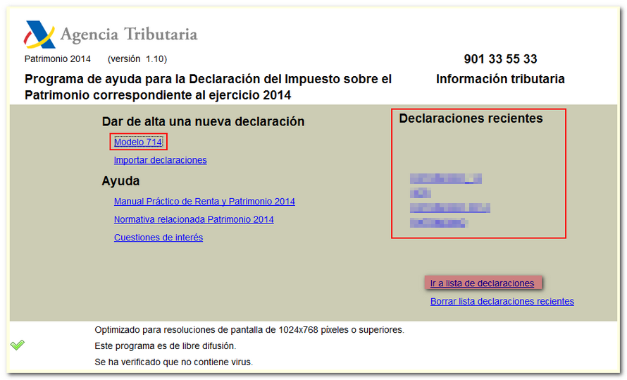Image resolution: width=627 pixels, height=380 pixels.
Task: Open Normativa relacionada Patrimonio 2014
Action: point(194,219)
